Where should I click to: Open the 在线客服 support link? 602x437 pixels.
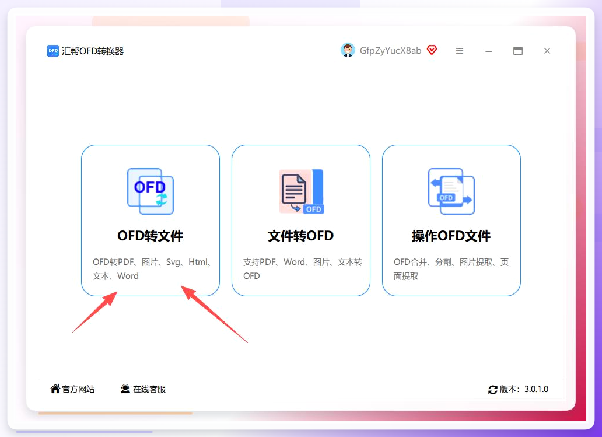149,389
